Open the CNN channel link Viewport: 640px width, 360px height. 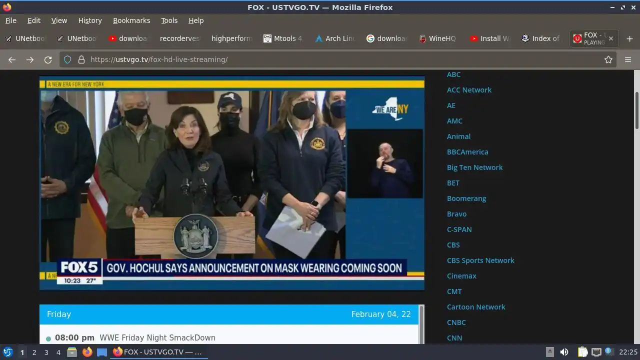(x=454, y=338)
